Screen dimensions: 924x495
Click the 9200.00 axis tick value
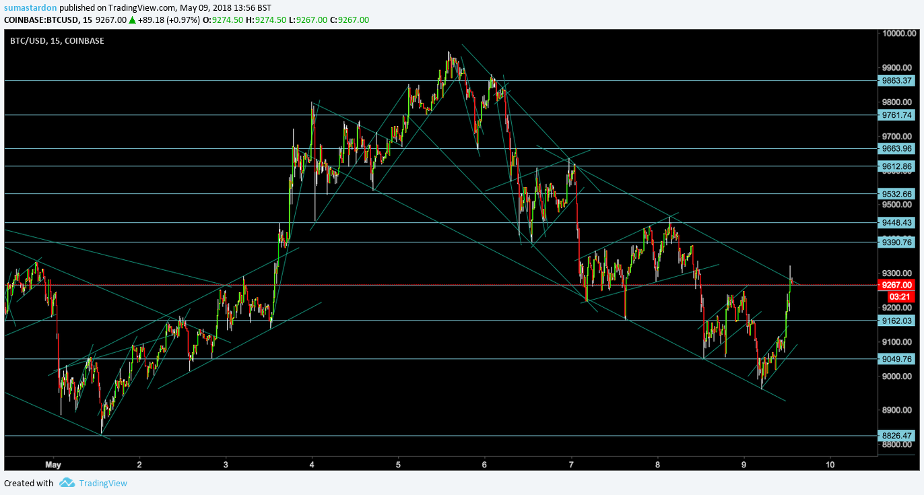click(897, 308)
